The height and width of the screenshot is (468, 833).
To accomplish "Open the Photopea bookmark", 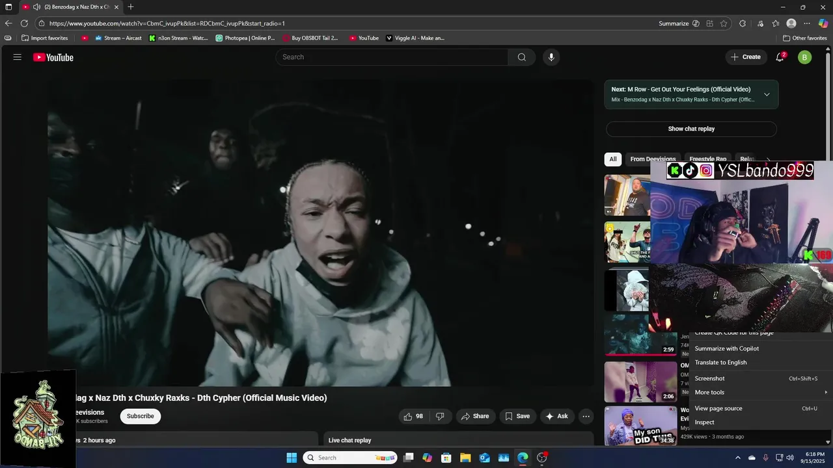I will 245,38.
